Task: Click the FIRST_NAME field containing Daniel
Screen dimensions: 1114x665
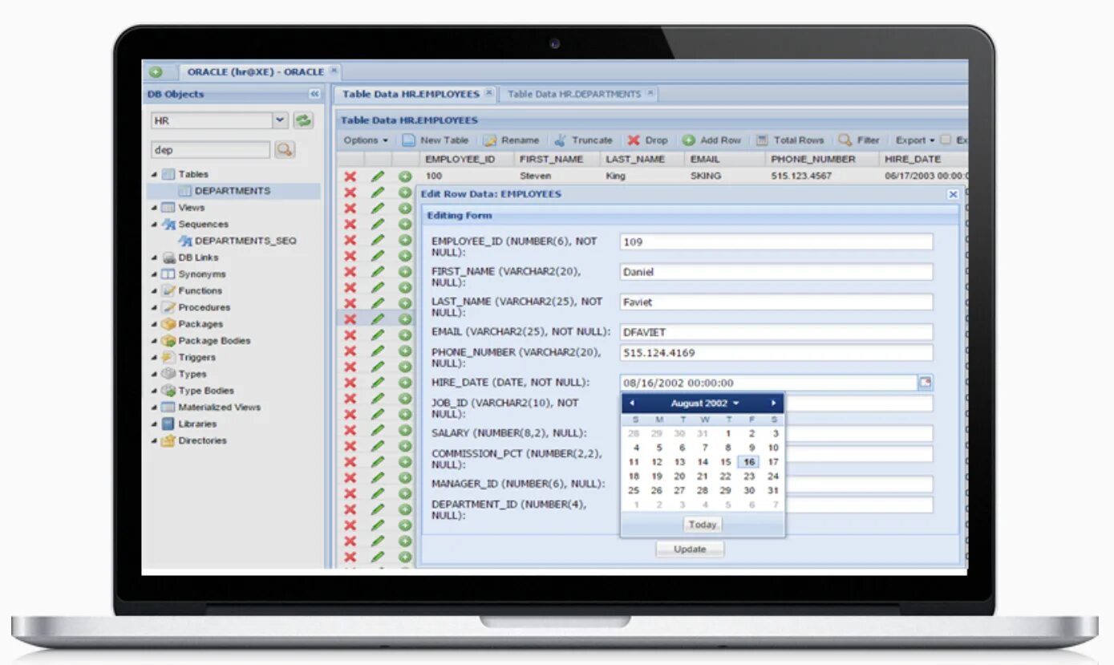Action: [x=776, y=272]
